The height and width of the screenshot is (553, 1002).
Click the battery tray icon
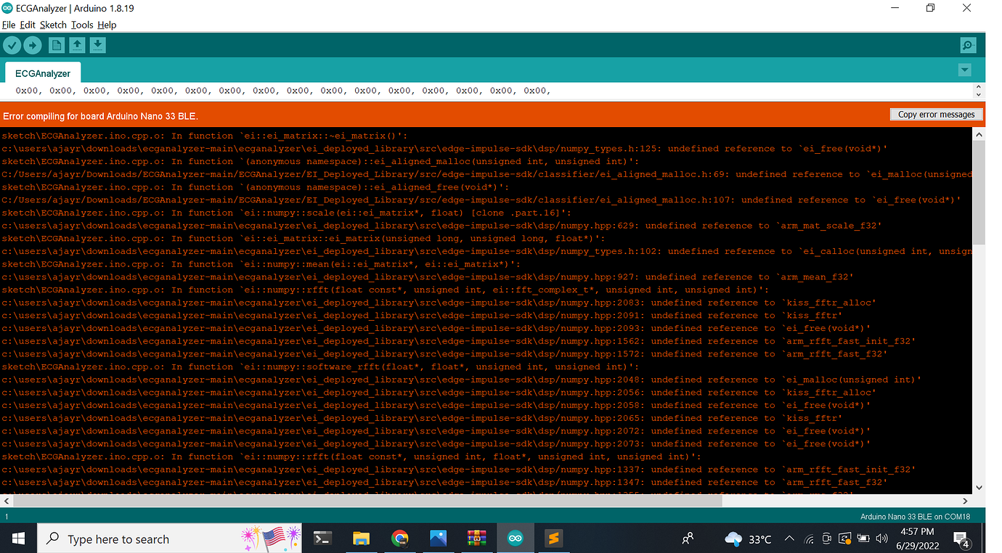coord(863,539)
